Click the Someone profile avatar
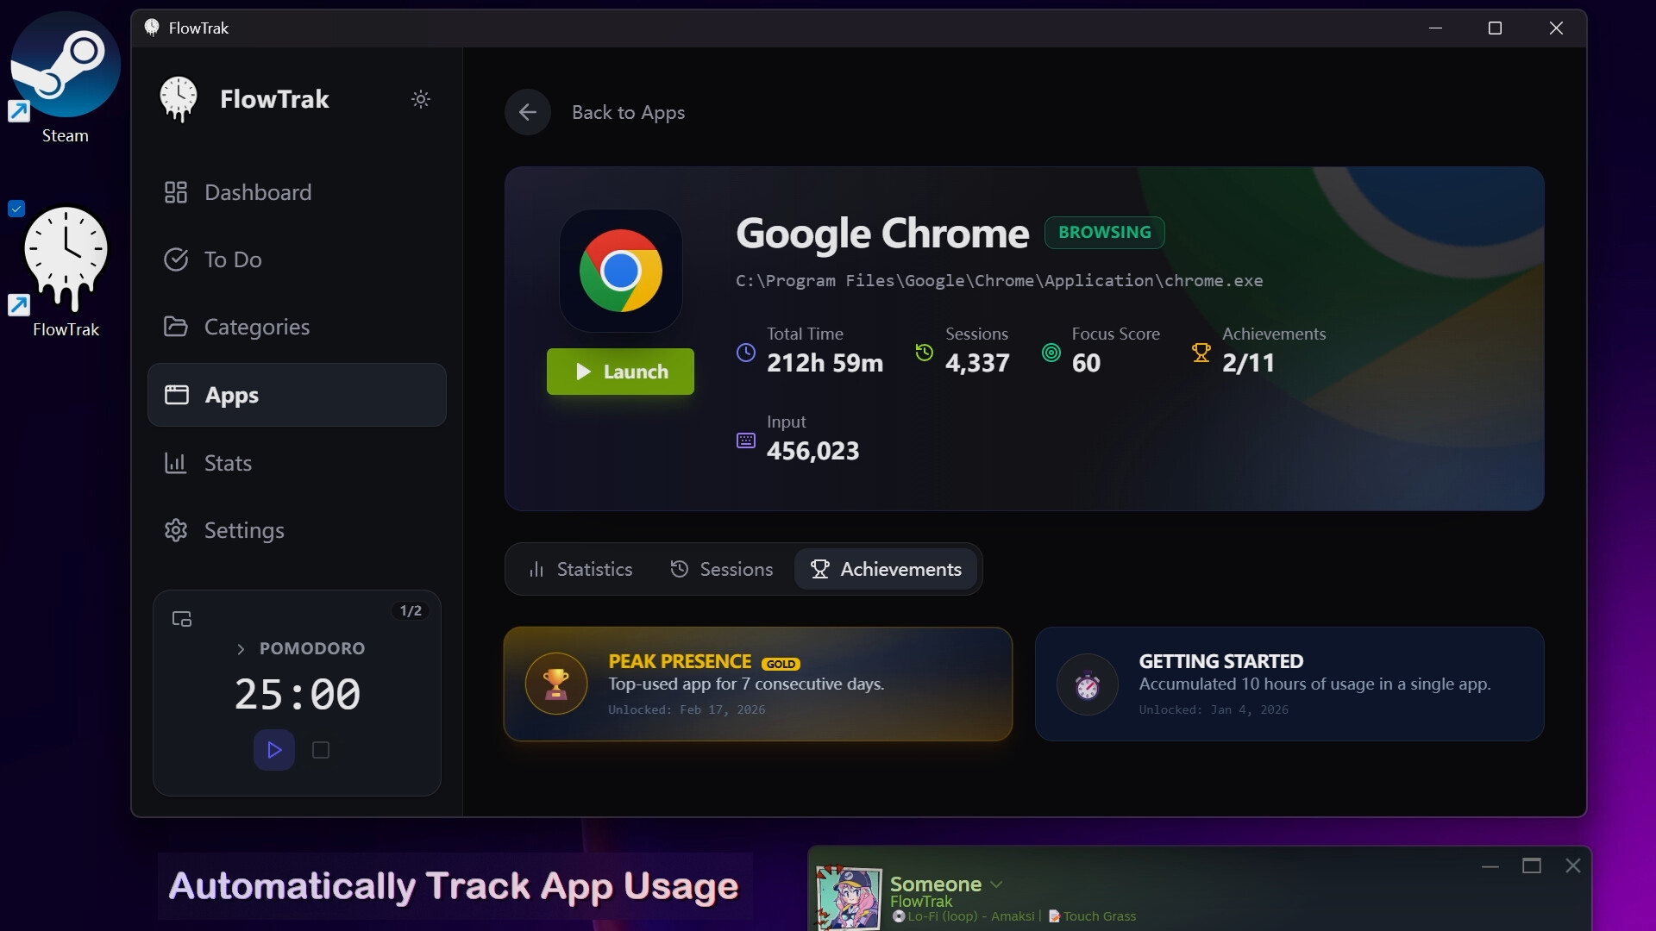The width and height of the screenshot is (1656, 931). (x=849, y=897)
